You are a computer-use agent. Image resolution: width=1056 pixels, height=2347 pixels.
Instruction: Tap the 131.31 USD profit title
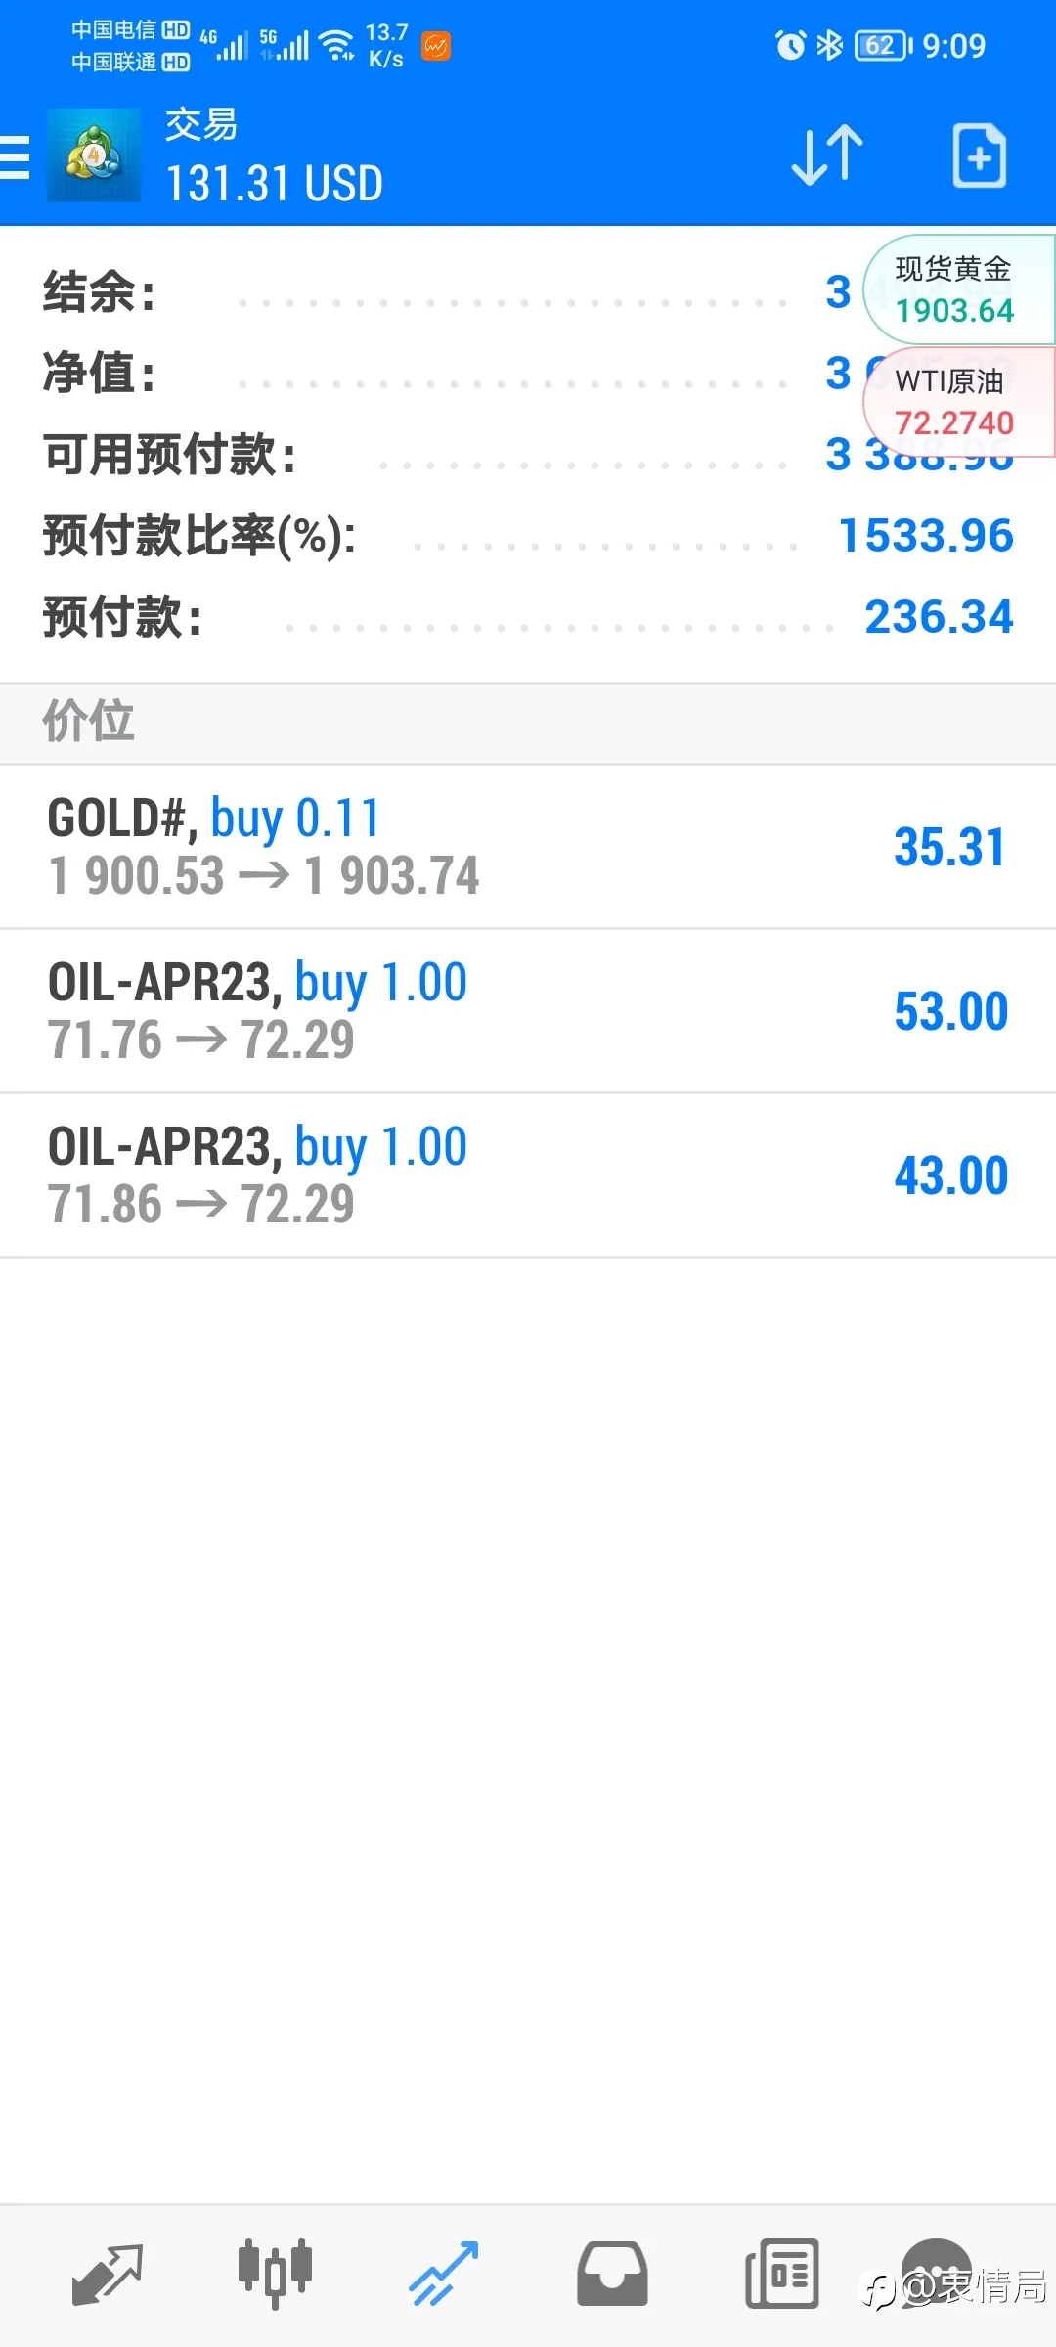[274, 184]
